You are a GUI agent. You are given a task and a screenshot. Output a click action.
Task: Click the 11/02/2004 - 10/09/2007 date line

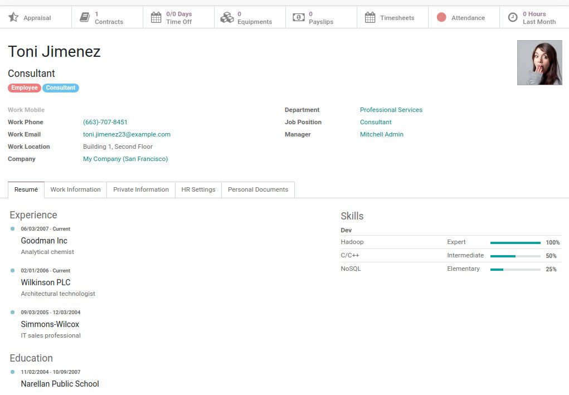[x=51, y=372]
